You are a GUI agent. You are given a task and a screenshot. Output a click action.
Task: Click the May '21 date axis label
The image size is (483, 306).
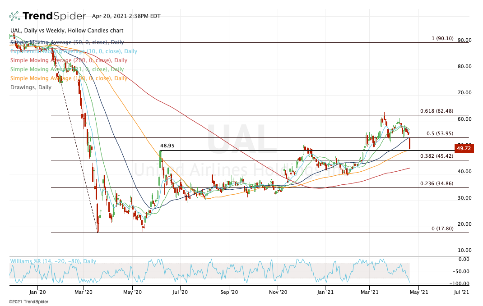418,292
